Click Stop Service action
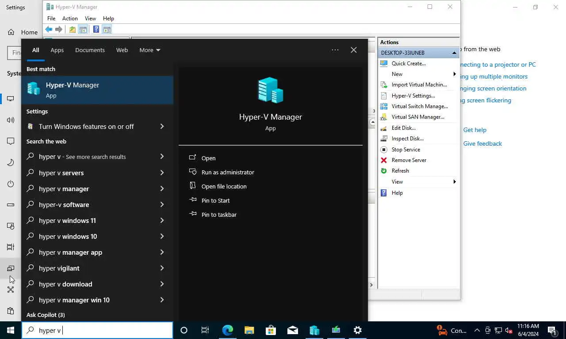566x339 pixels. [x=405, y=150]
